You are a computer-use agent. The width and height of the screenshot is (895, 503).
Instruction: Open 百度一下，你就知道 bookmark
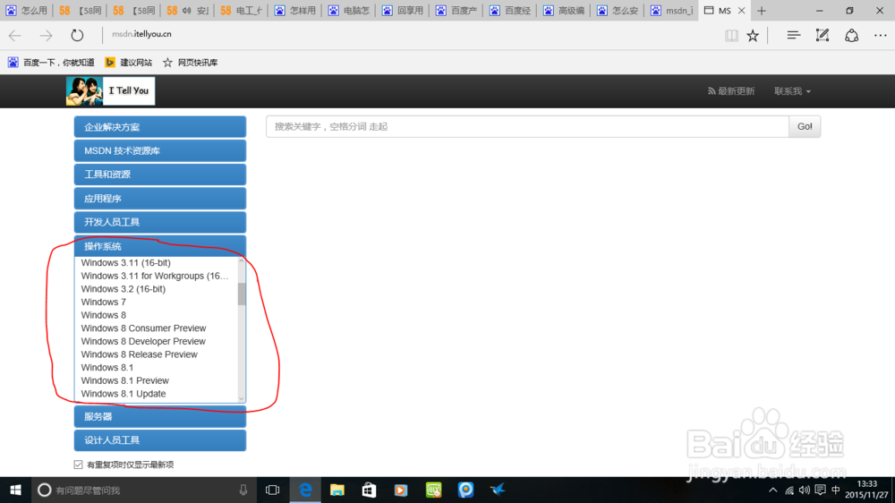[51, 63]
